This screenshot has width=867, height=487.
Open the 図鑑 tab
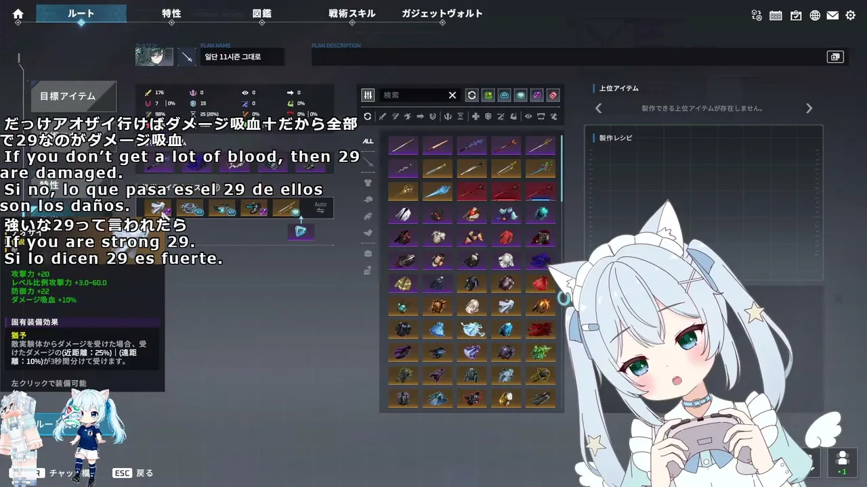coord(261,14)
